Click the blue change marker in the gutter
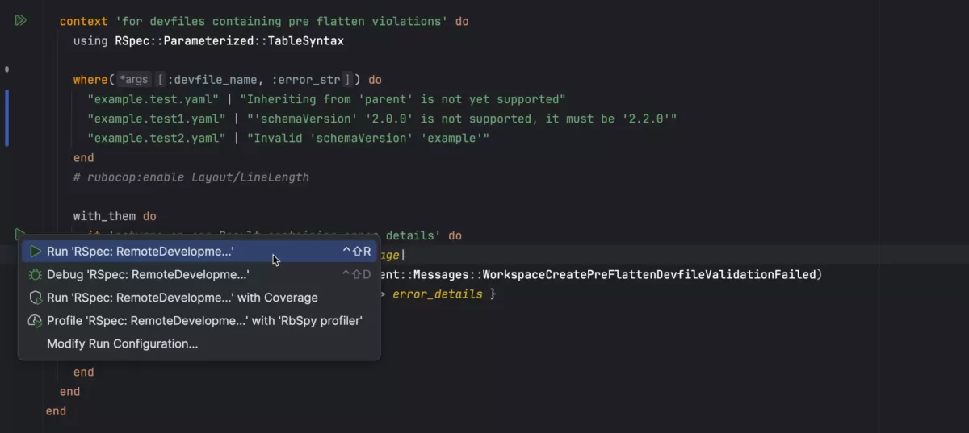The height and width of the screenshot is (433, 969). click(7, 118)
